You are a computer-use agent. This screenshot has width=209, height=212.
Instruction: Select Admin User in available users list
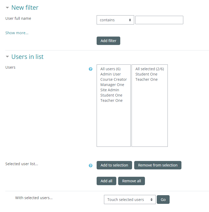point(111,74)
